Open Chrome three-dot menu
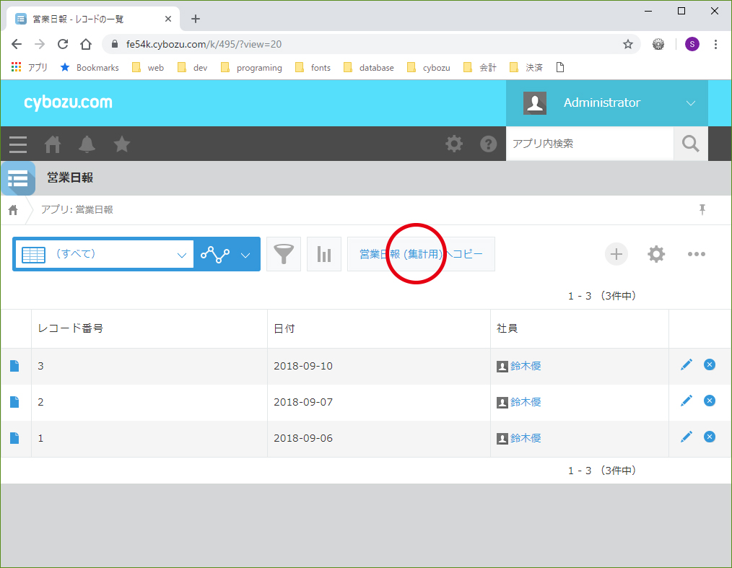732x568 pixels. tap(715, 44)
